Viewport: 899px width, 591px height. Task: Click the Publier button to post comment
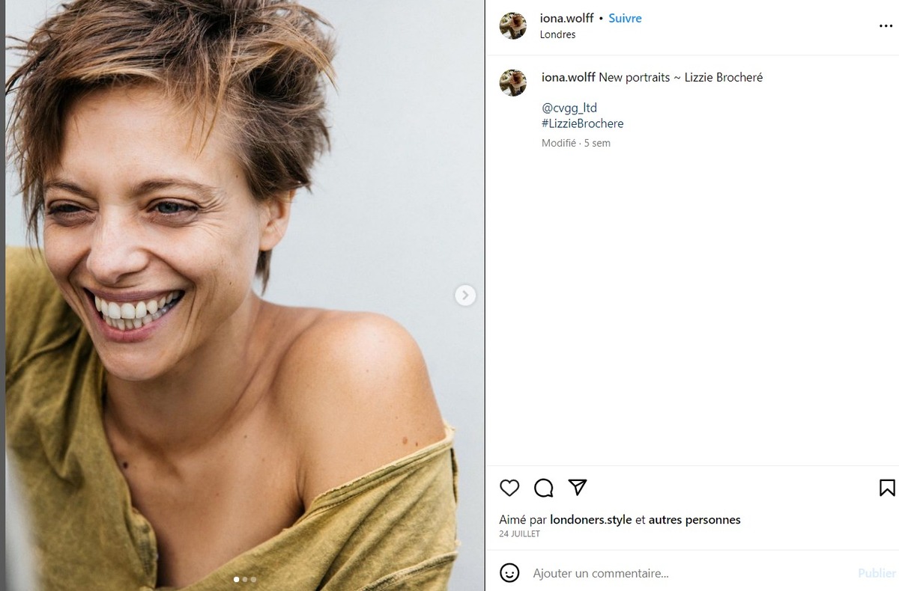[x=877, y=573]
